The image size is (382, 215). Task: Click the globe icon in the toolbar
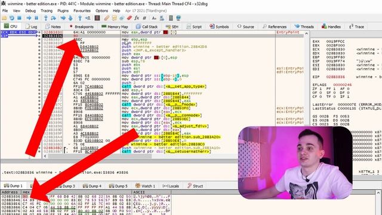[x=178, y=18]
